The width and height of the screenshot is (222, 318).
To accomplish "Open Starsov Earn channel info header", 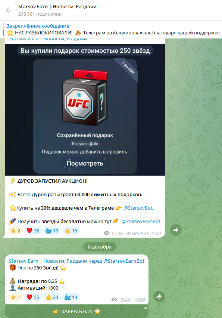I will [x=57, y=10].
